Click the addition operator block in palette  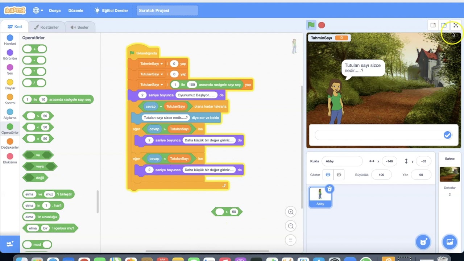[x=34, y=49]
